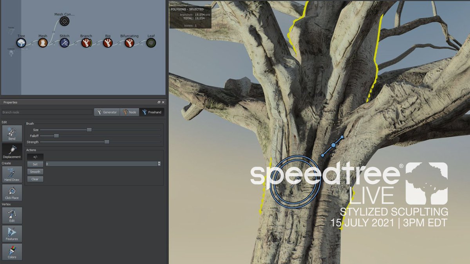Click the Clear action button
The image size is (470, 264).
tap(35, 179)
